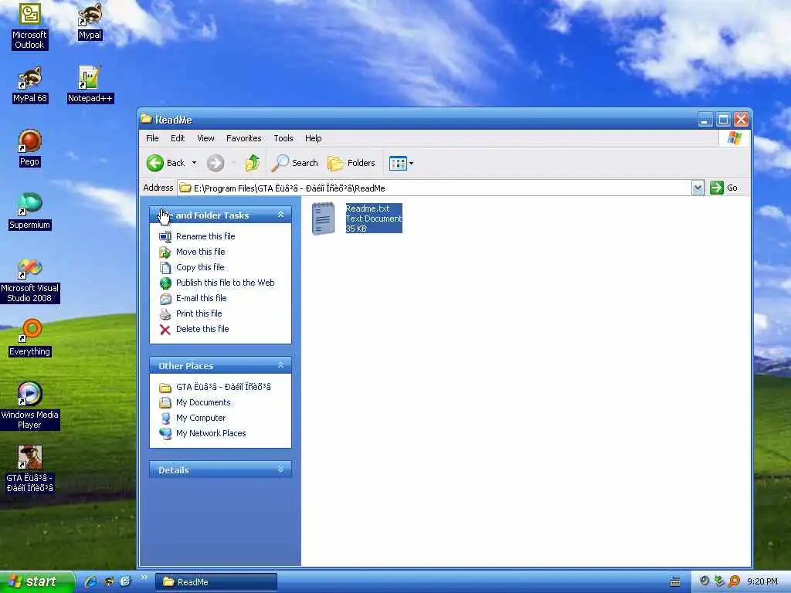Click the taskbar clock showing 9:20 PM
This screenshot has height=593, width=791.
pos(762,582)
